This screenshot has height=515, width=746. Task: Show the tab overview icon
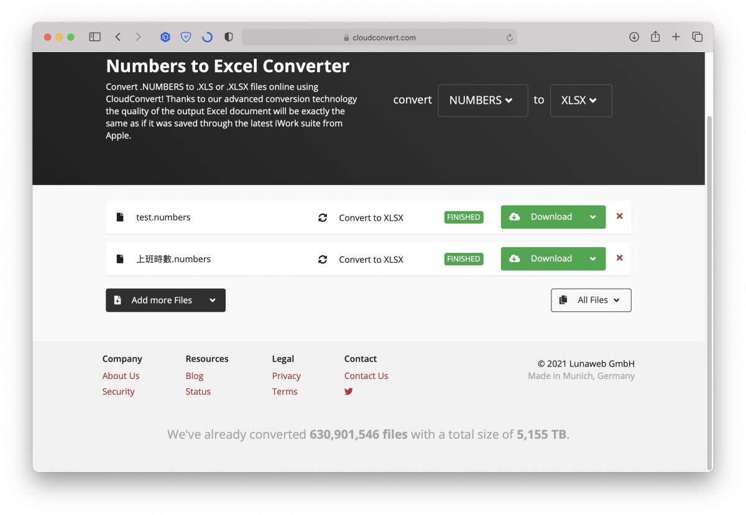coord(698,37)
